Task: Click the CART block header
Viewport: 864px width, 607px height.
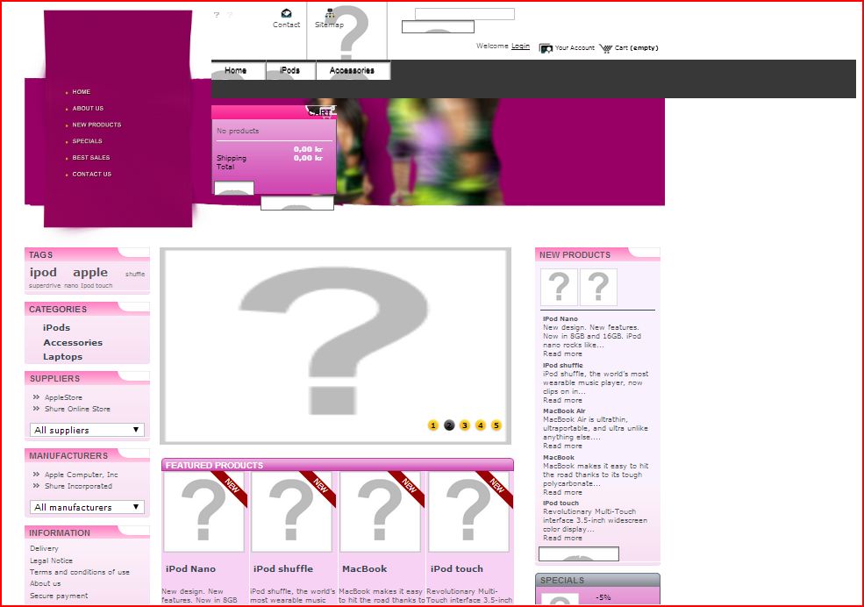Action: point(274,111)
